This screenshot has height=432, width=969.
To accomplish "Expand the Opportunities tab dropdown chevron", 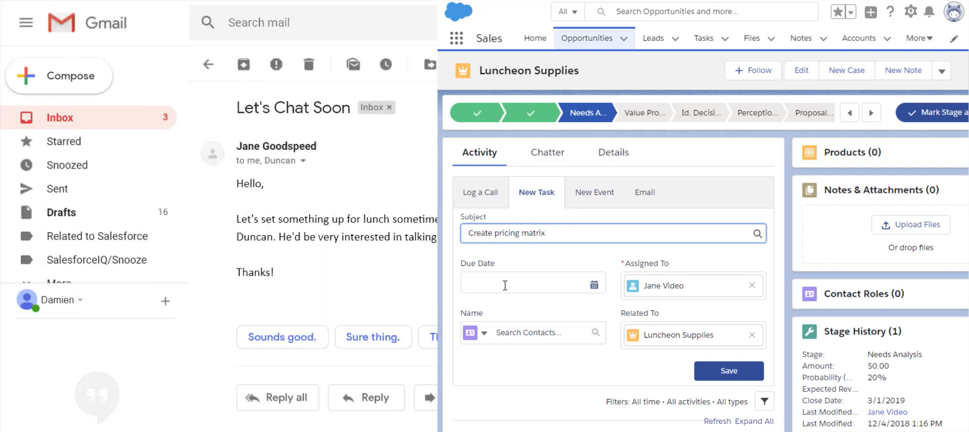I will tap(624, 39).
